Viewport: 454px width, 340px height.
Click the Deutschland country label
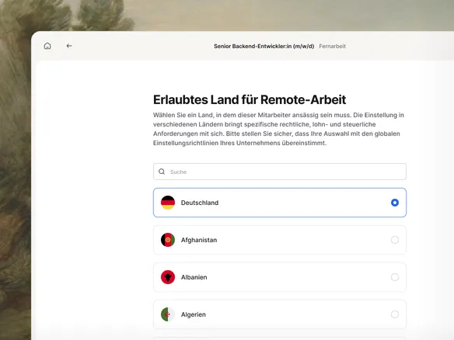click(200, 203)
